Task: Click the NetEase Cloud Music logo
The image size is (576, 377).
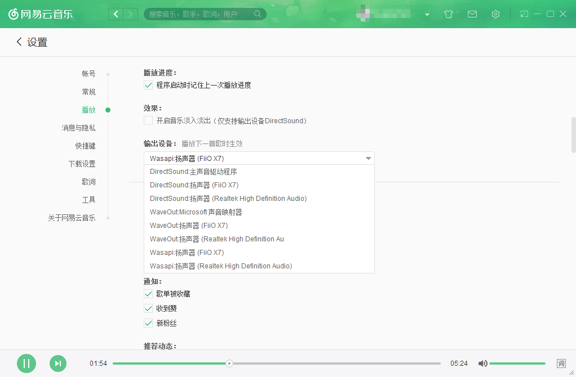Action: [x=41, y=14]
